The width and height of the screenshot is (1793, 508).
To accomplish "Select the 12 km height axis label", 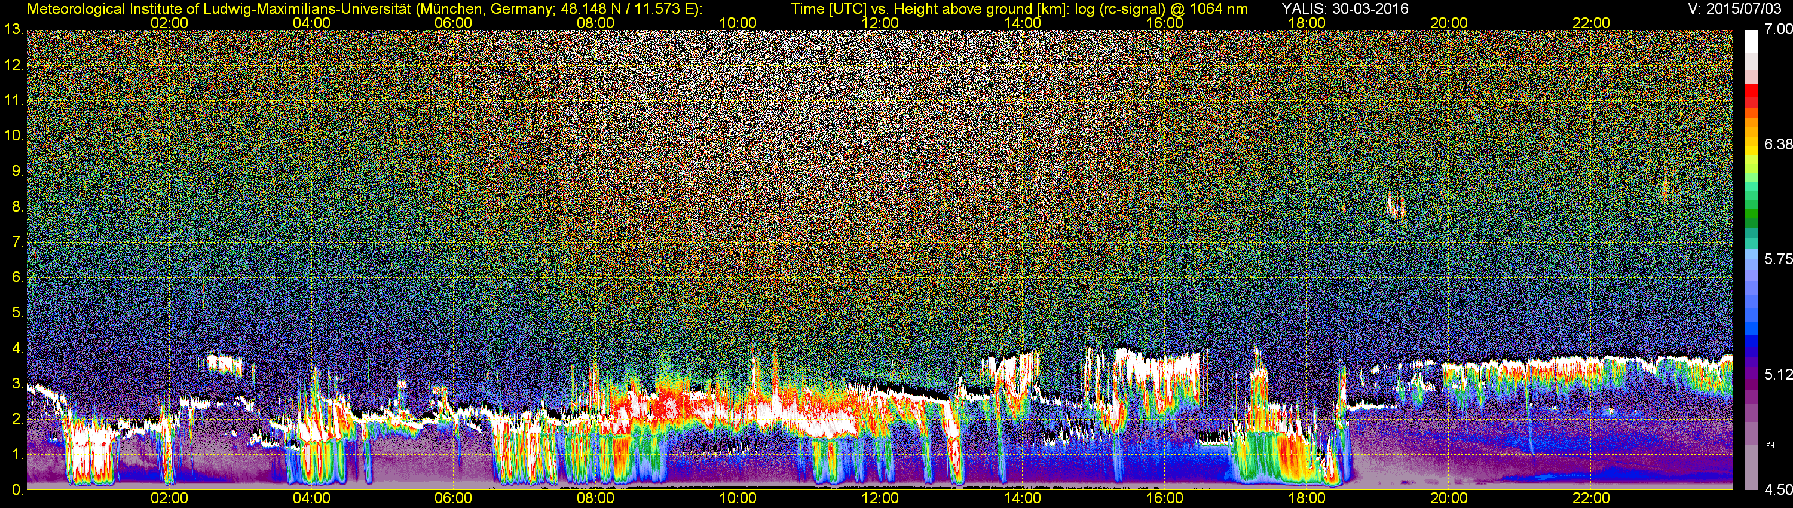I will 13,65.
